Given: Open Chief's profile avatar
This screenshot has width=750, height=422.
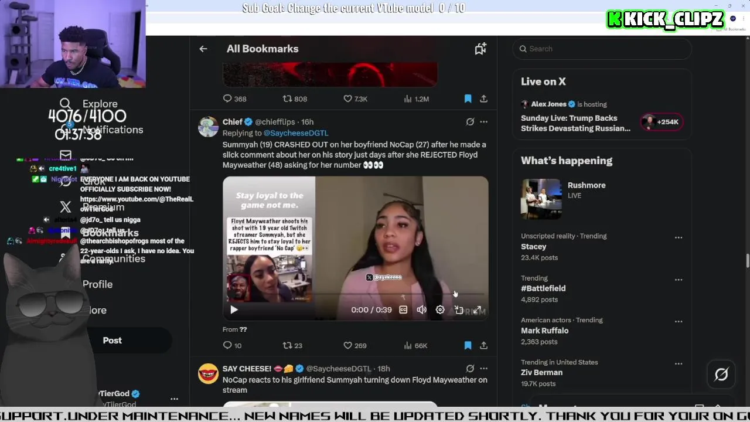Looking at the screenshot, I should pos(208,127).
